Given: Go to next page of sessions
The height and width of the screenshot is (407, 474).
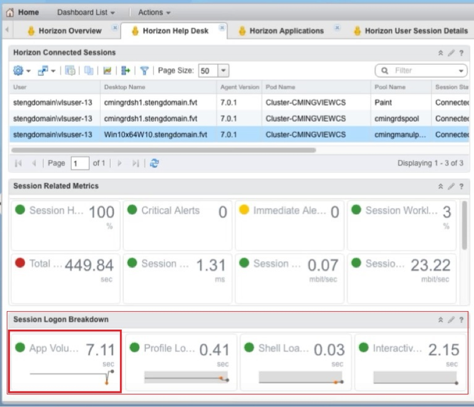Looking at the screenshot, I should (120, 163).
